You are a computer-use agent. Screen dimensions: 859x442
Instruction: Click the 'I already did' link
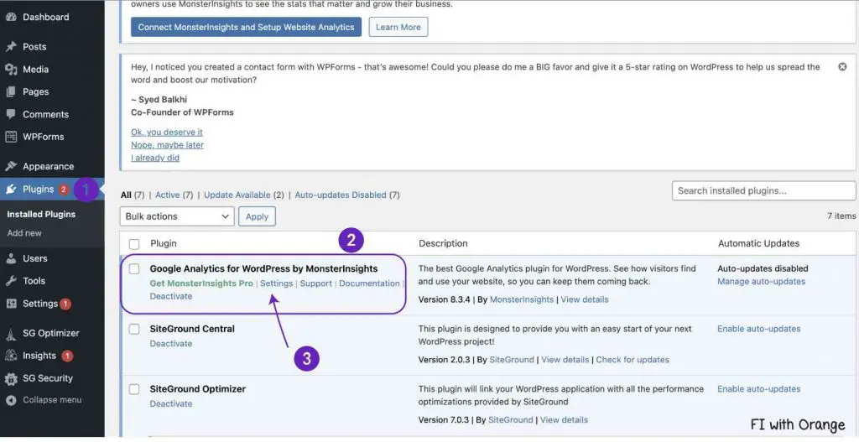click(155, 158)
